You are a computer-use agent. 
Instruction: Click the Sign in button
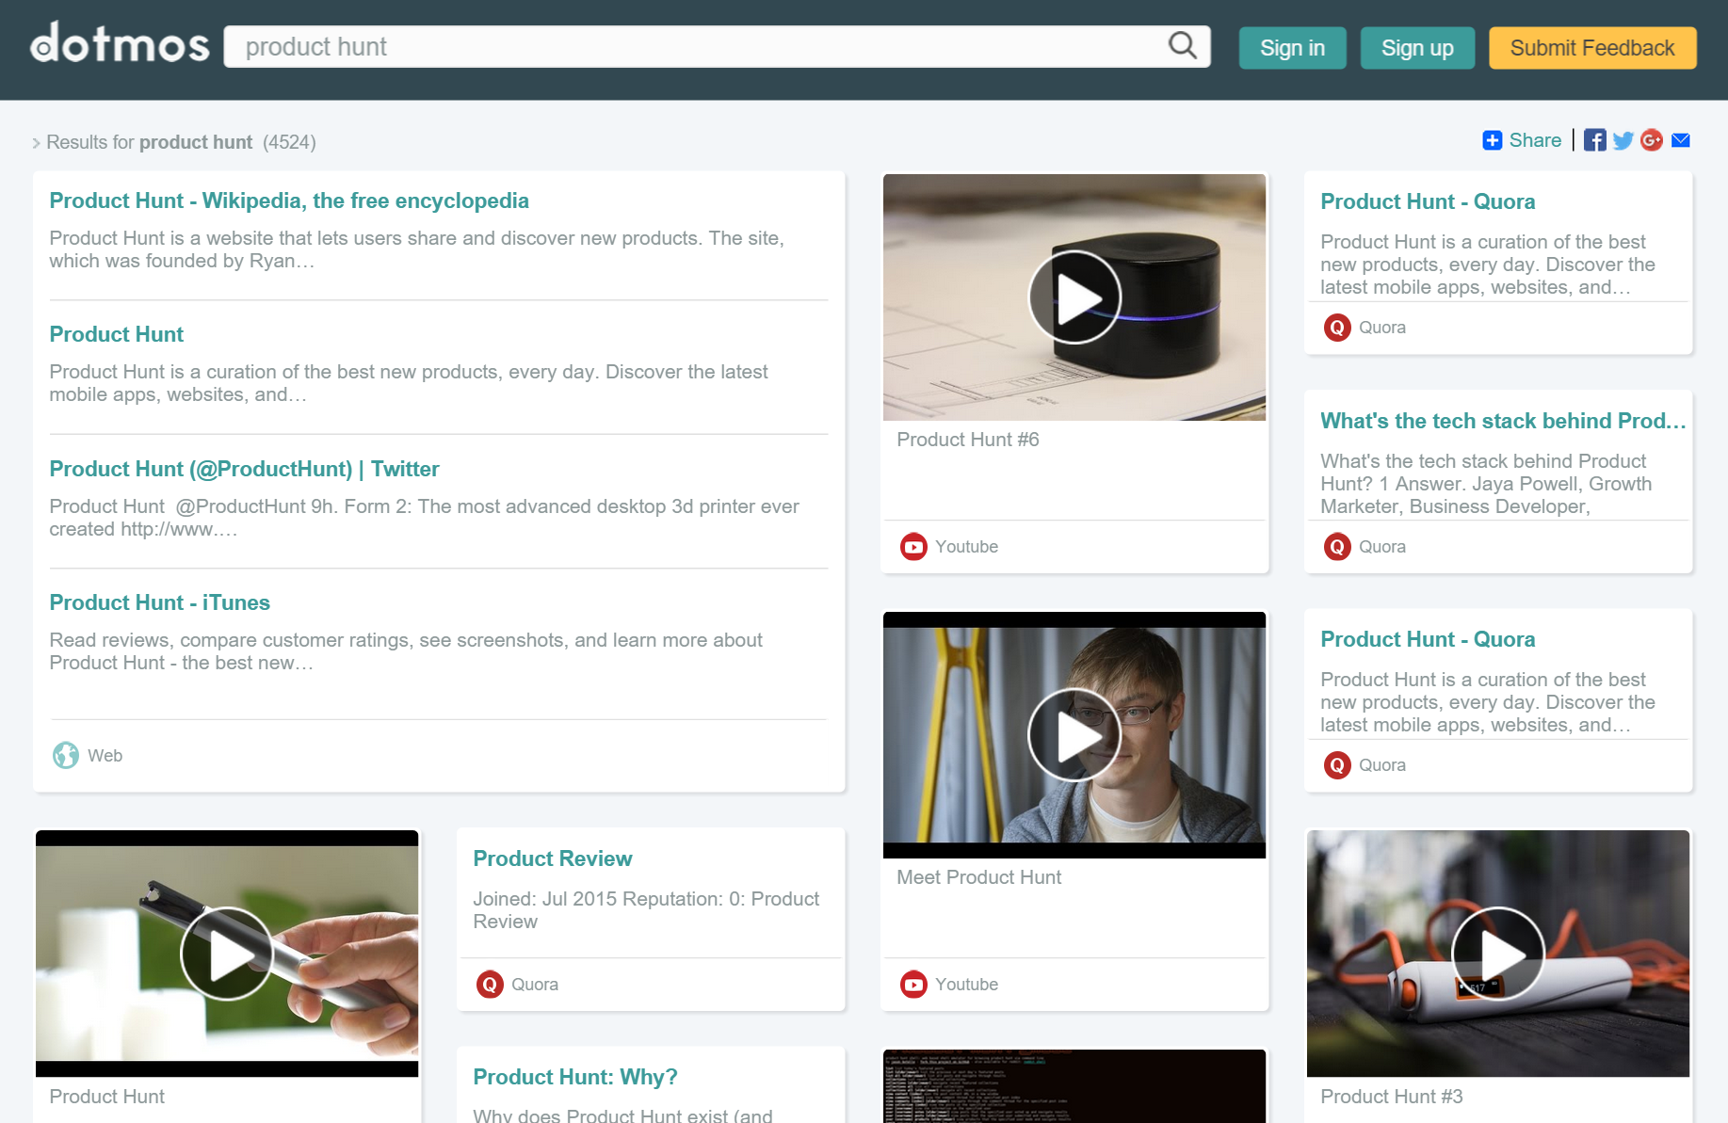(1292, 48)
